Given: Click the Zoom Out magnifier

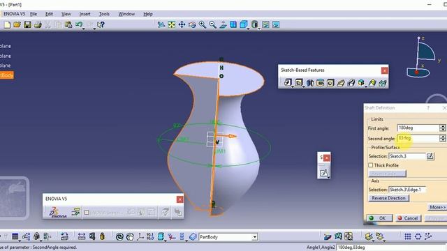Looking at the screenshot, I should (x=212, y=25).
